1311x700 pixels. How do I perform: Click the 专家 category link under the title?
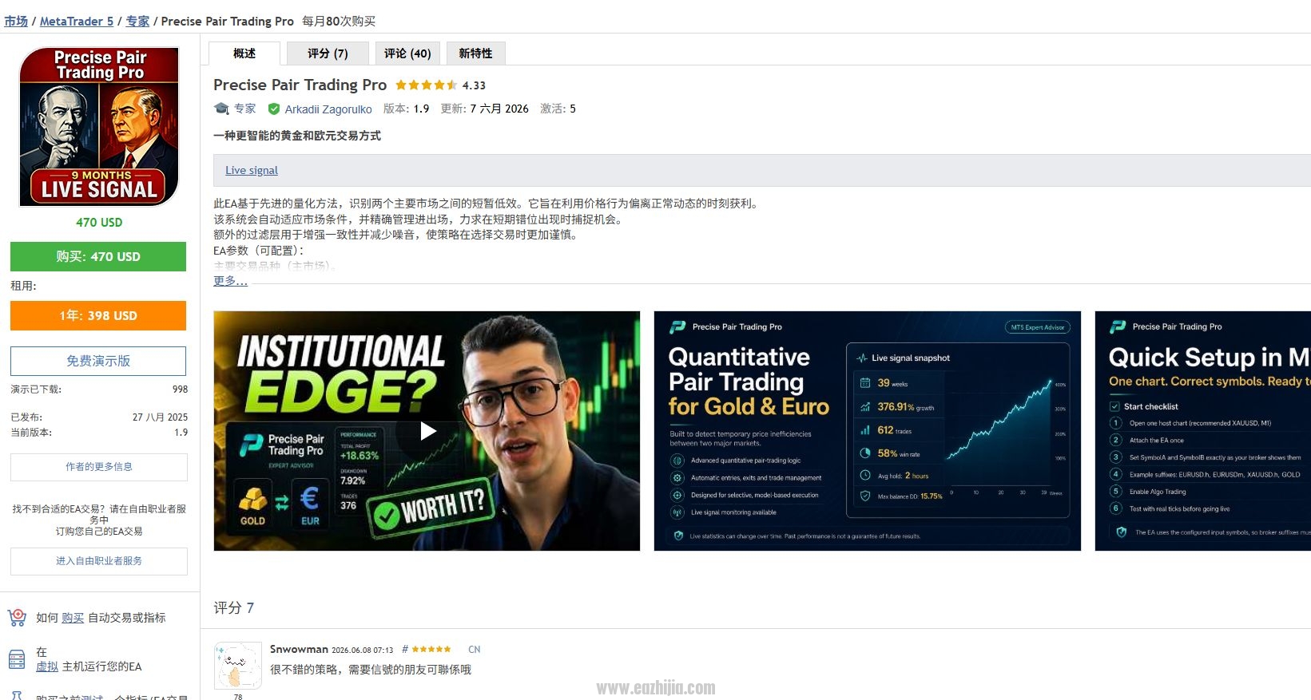coord(245,109)
